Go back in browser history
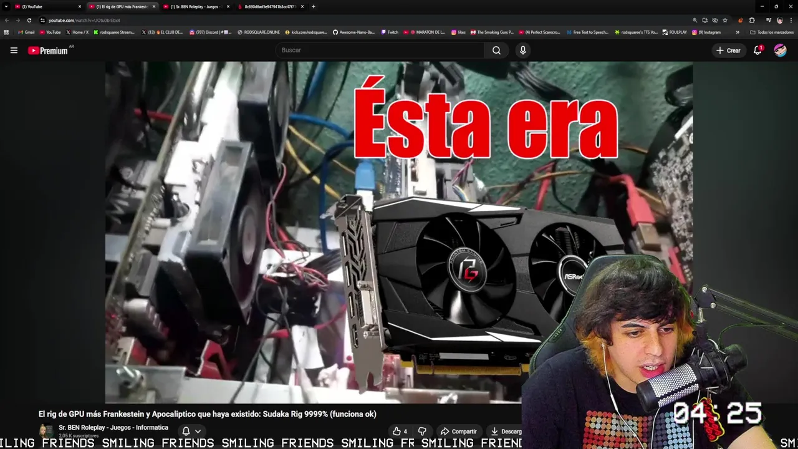Image resolution: width=798 pixels, height=449 pixels. click(7, 20)
